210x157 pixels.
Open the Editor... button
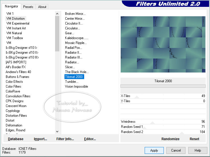[x=90, y=139]
